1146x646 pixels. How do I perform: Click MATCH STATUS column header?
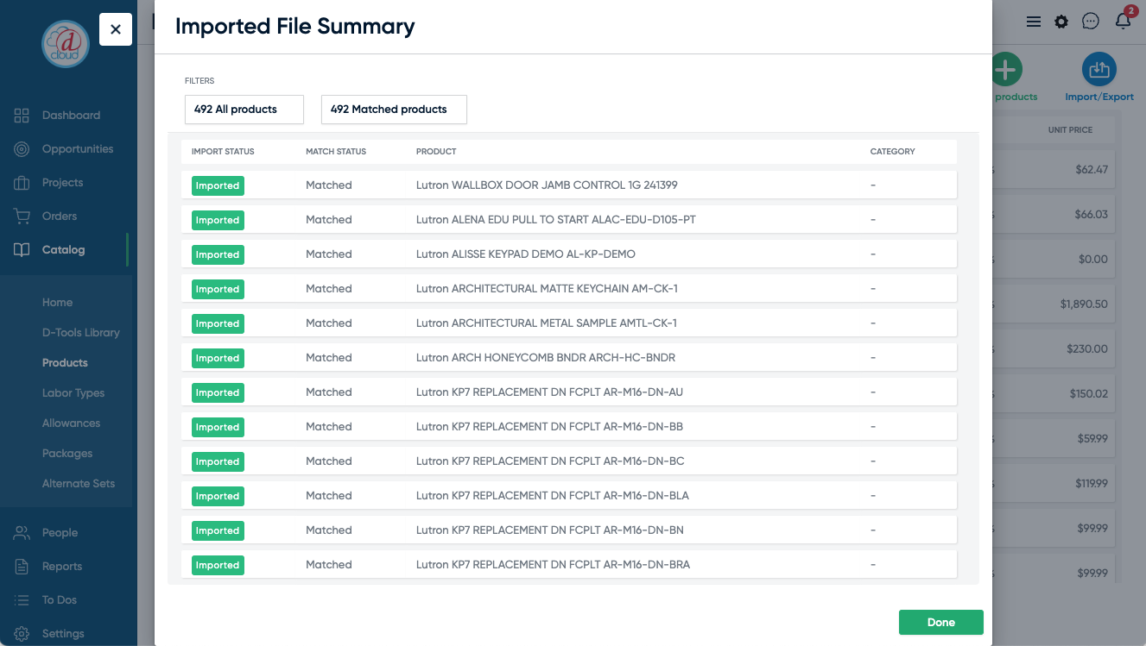pyautogui.click(x=336, y=152)
